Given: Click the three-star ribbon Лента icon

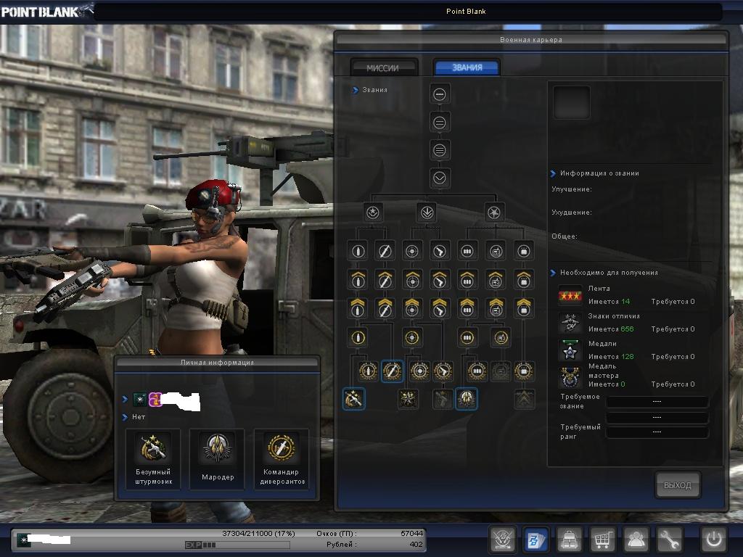Looking at the screenshot, I should click(x=570, y=296).
